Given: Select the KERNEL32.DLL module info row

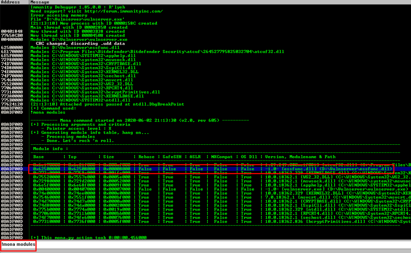Looking at the screenshot, I should [220, 193].
